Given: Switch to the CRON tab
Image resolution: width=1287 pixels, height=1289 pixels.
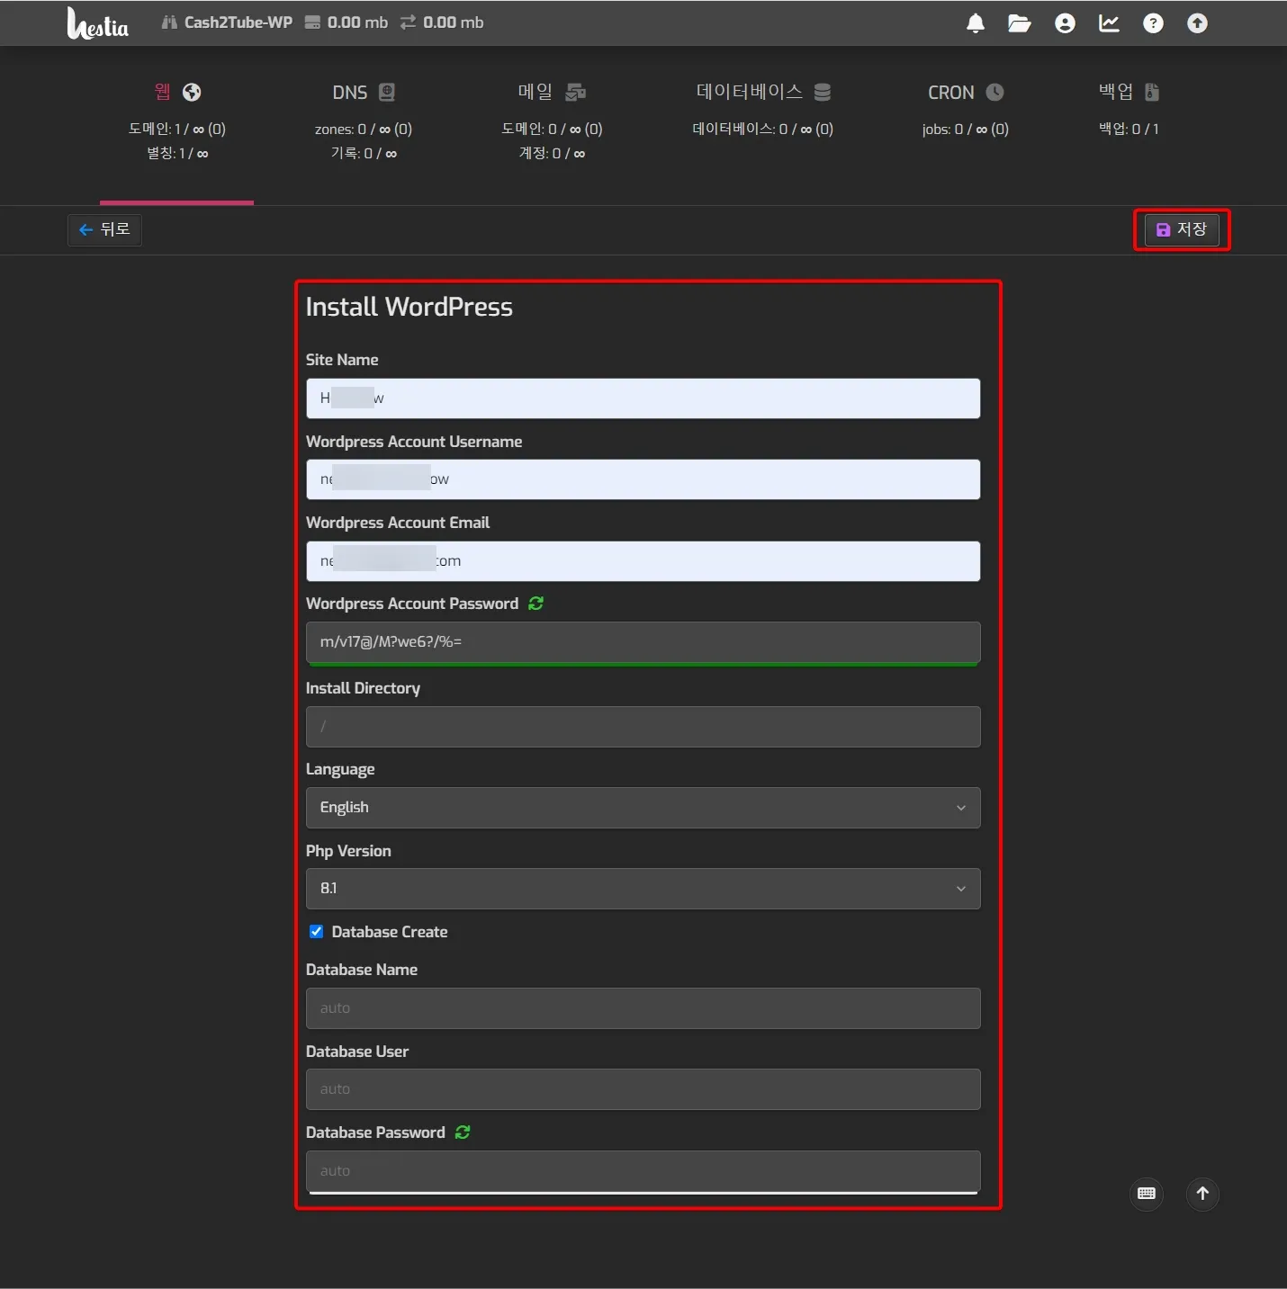Looking at the screenshot, I should click(x=966, y=112).
